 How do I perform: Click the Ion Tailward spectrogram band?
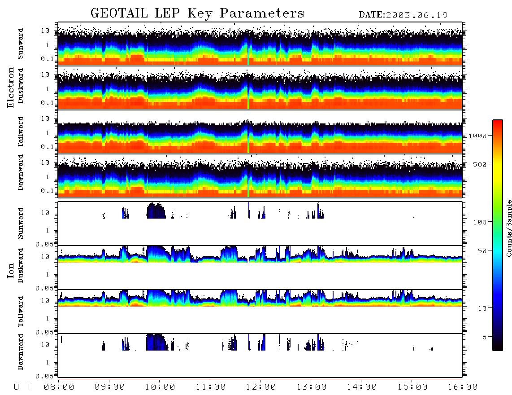point(260,298)
